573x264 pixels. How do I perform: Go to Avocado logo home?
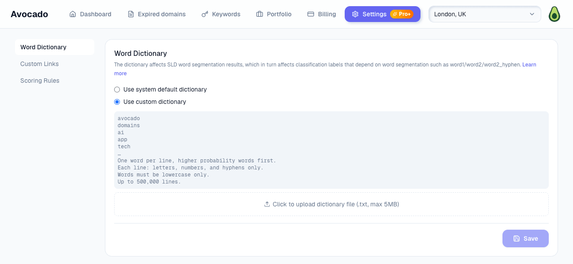coord(30,14)
